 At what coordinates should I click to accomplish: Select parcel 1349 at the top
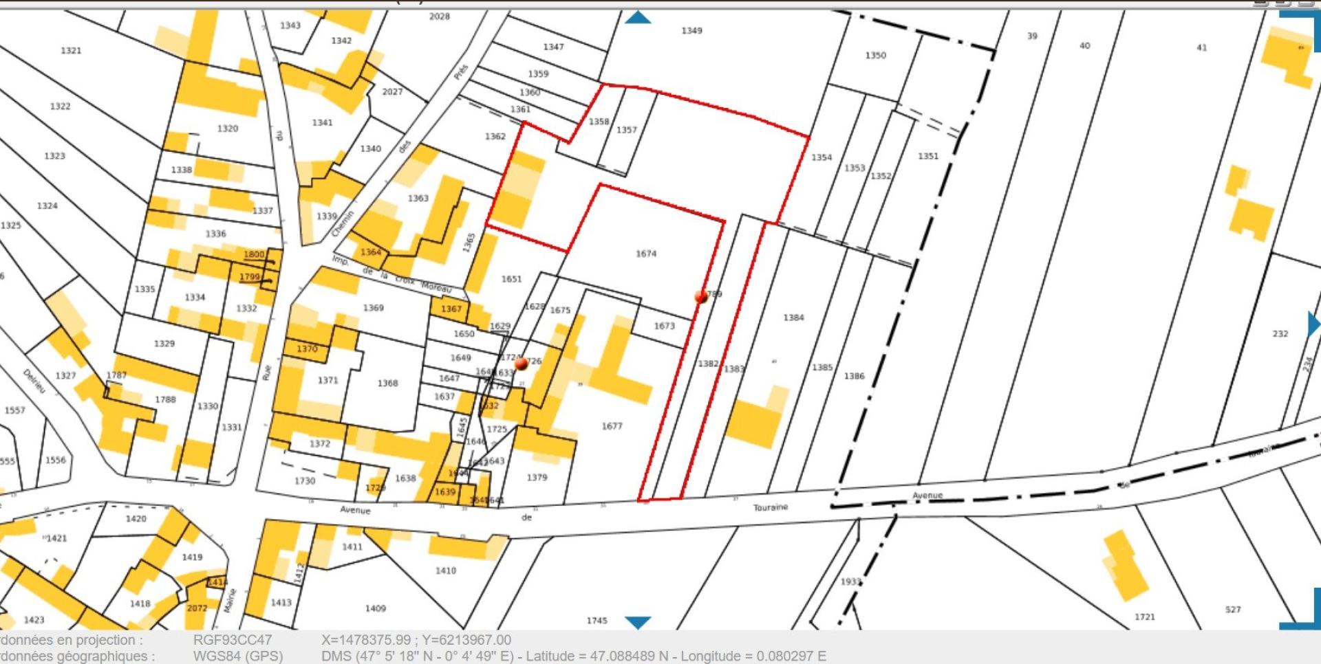tap(691, 31)
